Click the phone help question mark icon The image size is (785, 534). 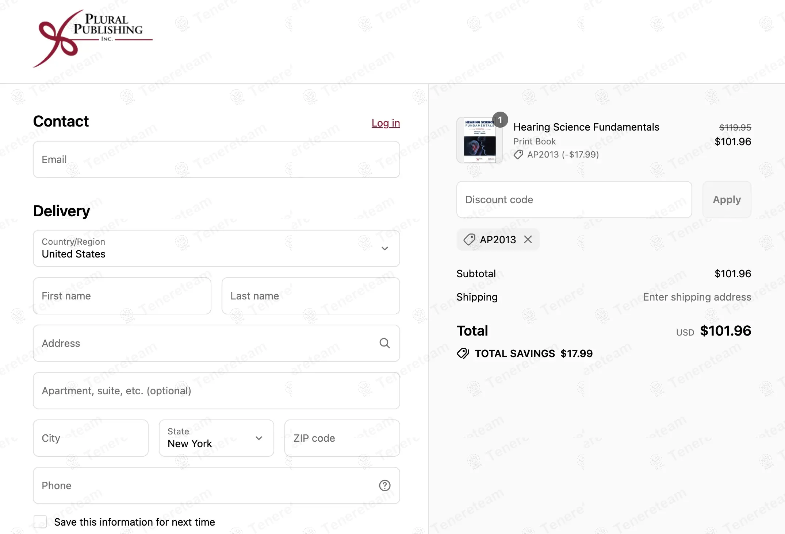[384, 485]
